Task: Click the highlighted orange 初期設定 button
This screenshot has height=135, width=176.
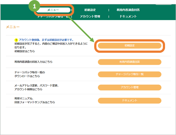Action: [x=130, y=46]
